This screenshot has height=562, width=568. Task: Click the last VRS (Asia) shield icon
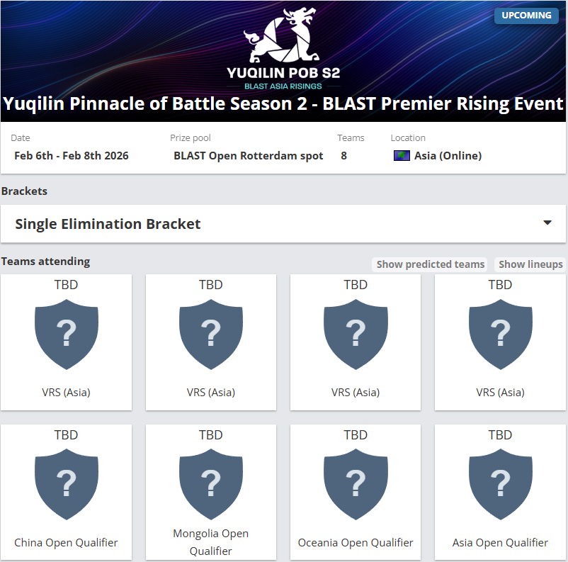pyautogui.click(x=500, y=332)
